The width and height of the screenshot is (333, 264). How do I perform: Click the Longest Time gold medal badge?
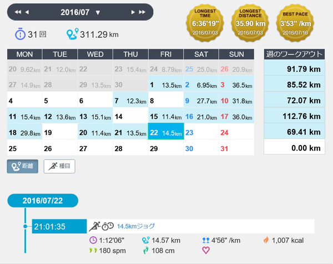205,23
